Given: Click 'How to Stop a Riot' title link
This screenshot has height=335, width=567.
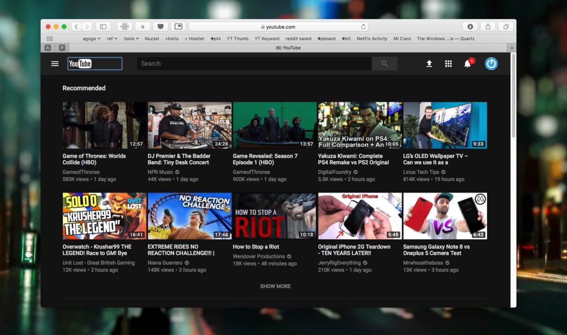Looking at the screenshot, I should click(256, 247).
